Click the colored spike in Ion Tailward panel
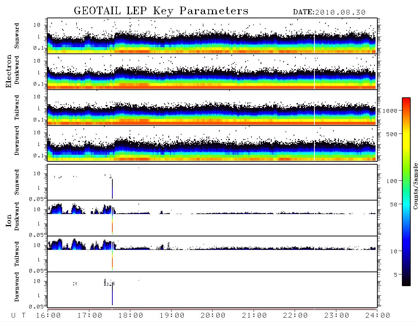The width and height of the screenshot is (418, 322). pyautogui.click(x=112, y=256)
